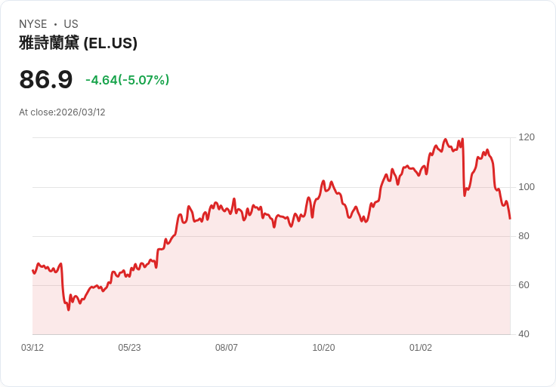Click the 60 y-axis price label
556x387 pixels.
[524, 285]
